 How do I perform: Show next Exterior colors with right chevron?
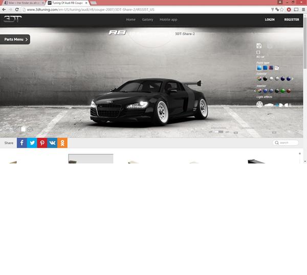point(293,79)
